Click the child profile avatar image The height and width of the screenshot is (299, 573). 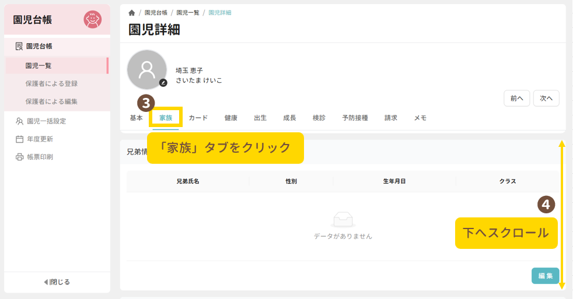[146, 70]
